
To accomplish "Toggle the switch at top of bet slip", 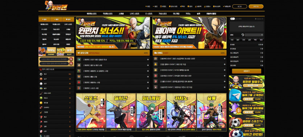I will 233,19.
